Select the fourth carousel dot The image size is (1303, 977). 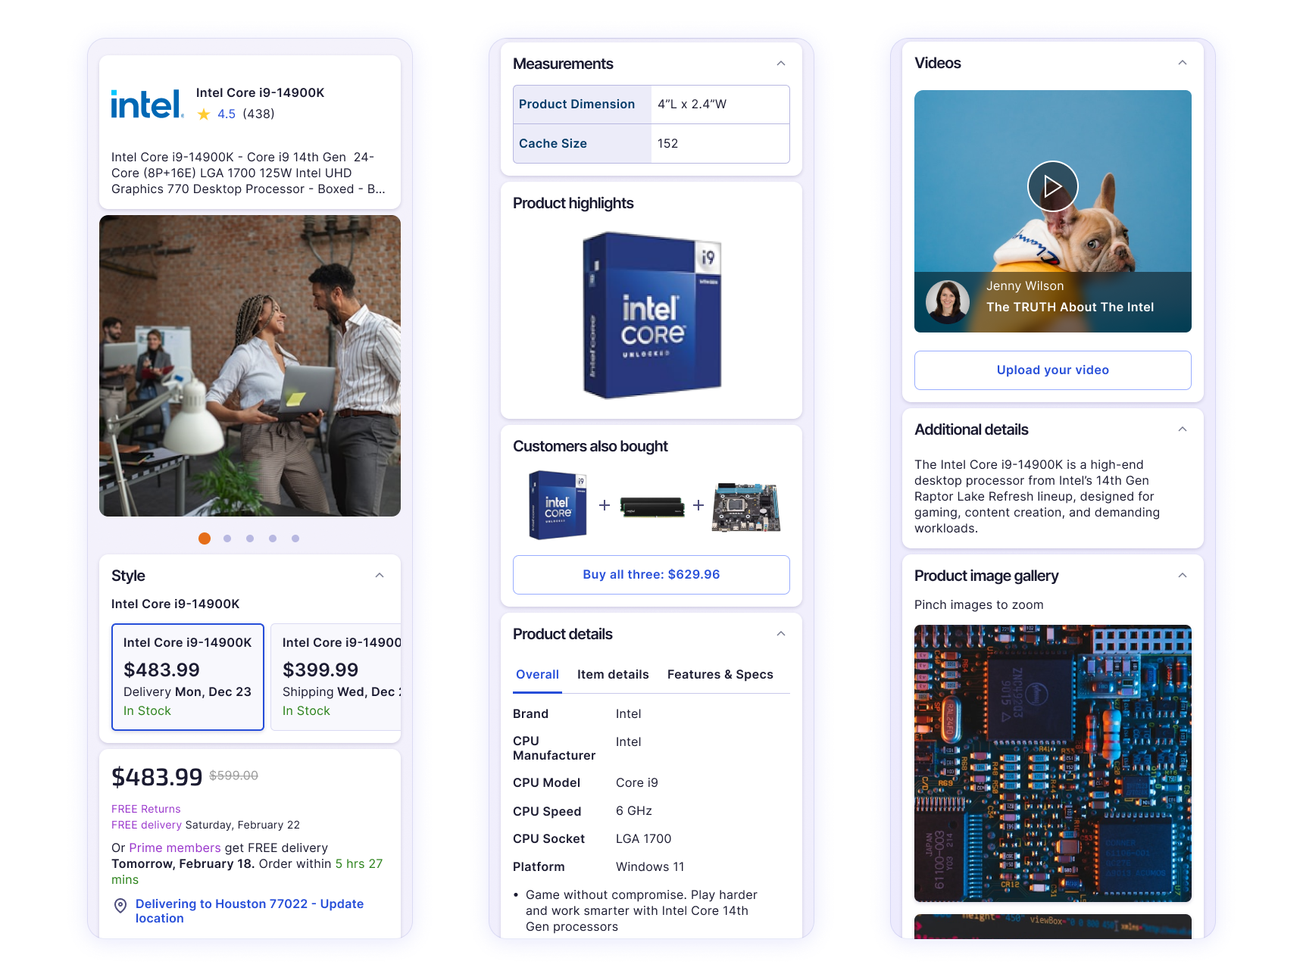273,538
